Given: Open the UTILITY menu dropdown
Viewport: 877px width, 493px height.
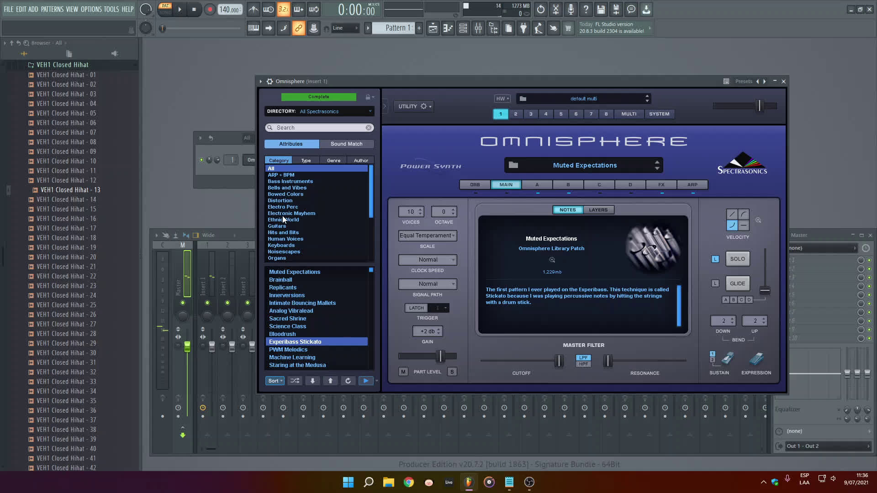Looking at the screenshot, I should (413, 106).
